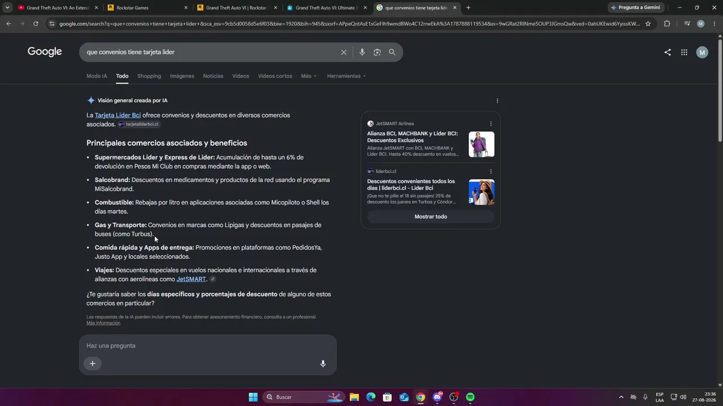Switch to the Videos results tab
723x406 pixels.
(x=241, y=76)
